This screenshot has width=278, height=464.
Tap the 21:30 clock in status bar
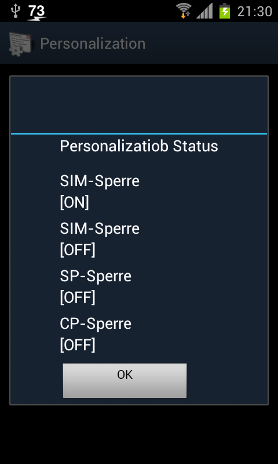tap(255, 12)
